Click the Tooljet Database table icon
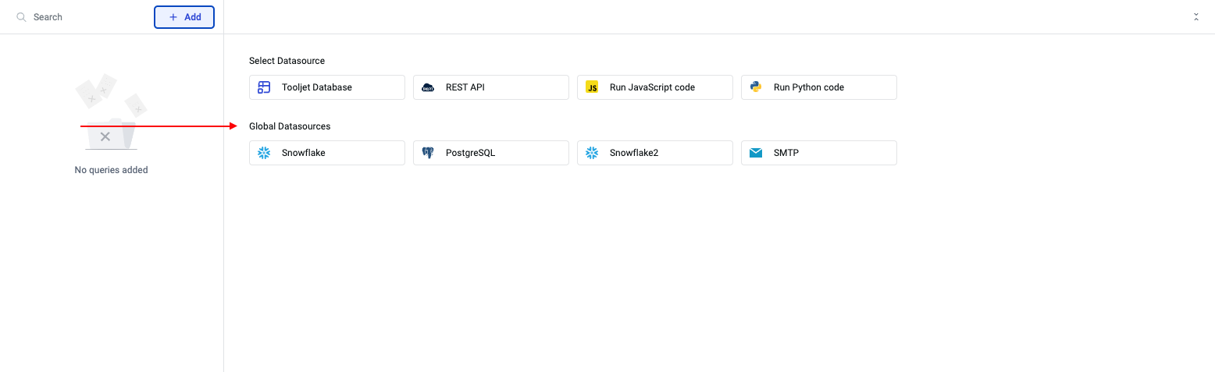The height and width of the screenshot is (372, 1215). (264, 87)
